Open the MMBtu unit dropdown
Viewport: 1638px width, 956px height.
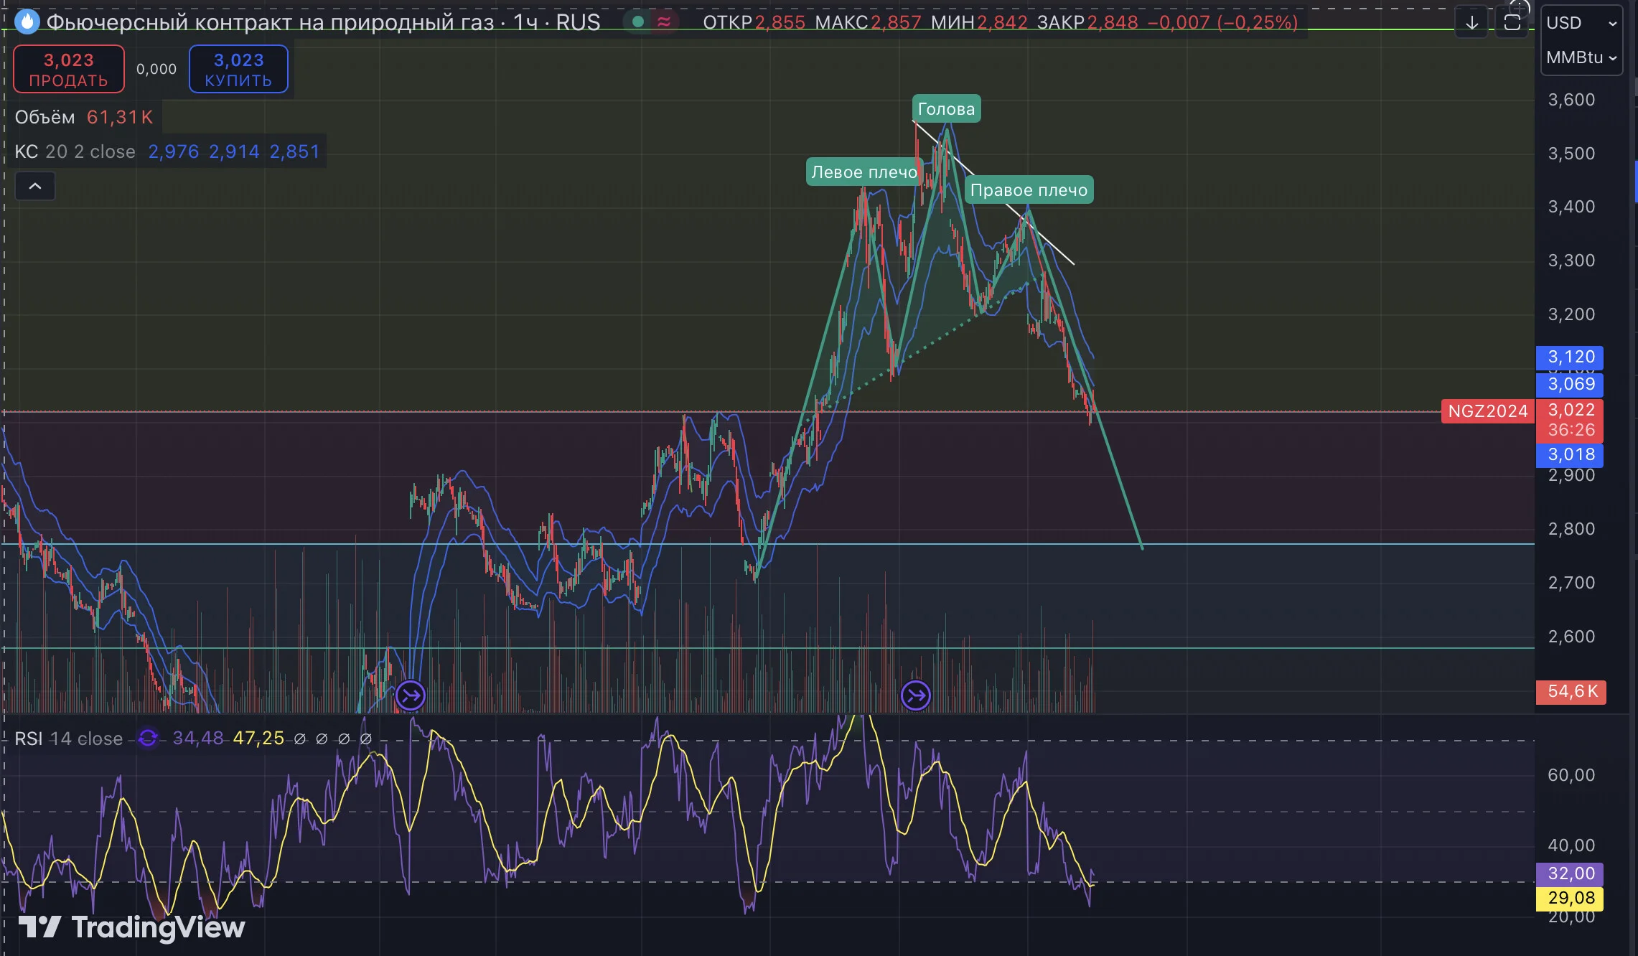point(1581,57)
